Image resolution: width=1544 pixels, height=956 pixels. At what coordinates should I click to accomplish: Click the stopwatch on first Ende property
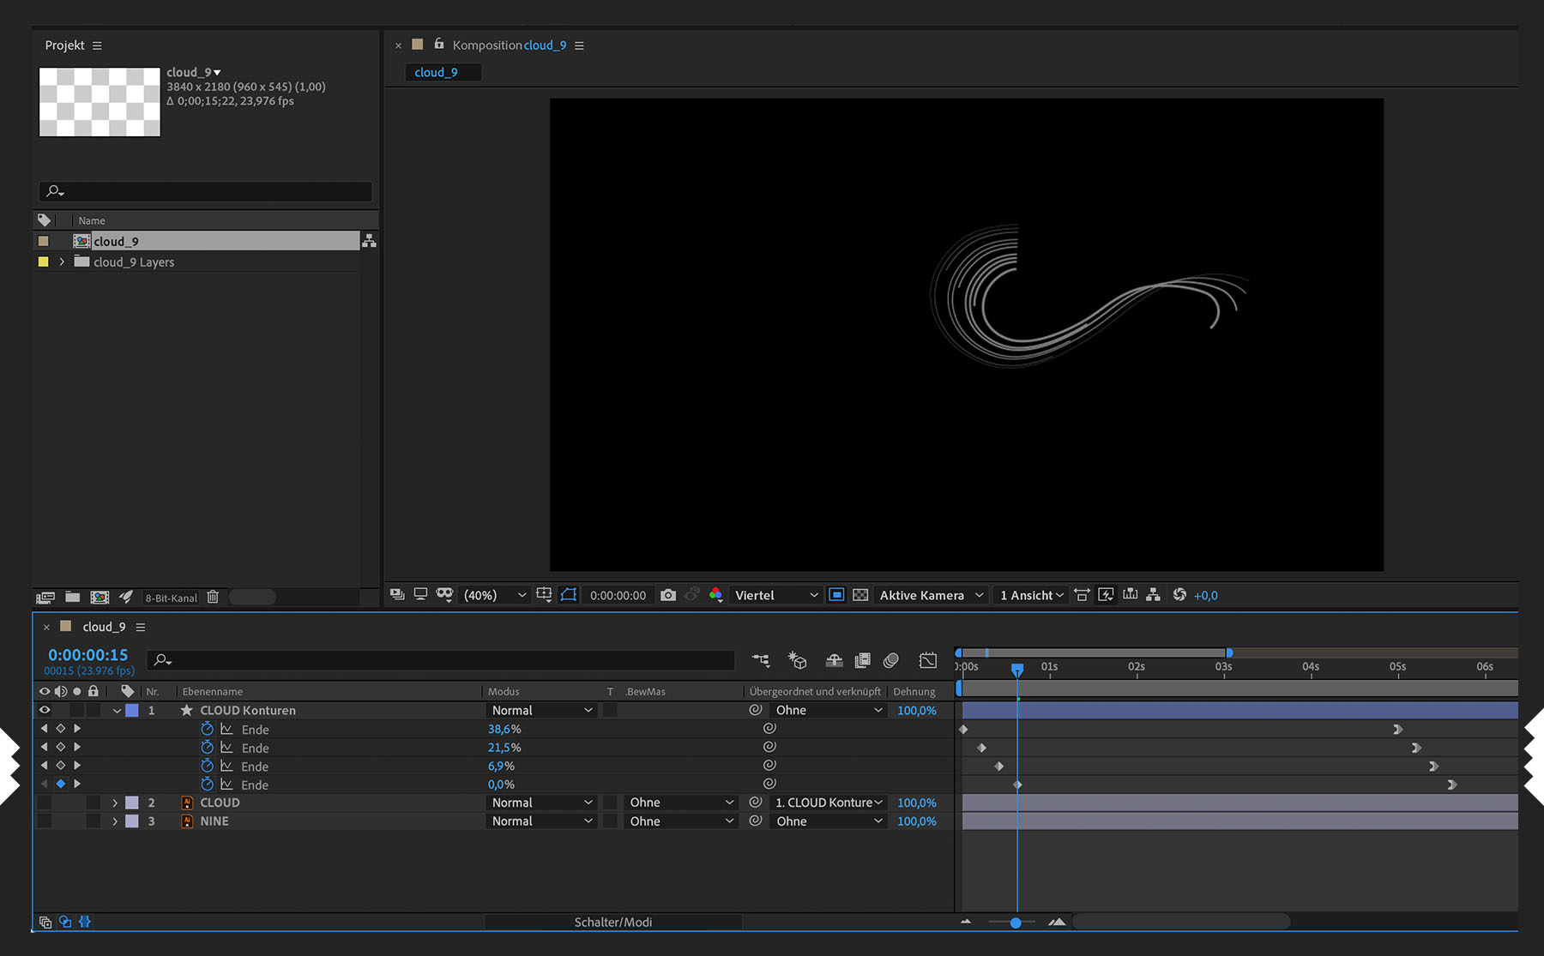pos(207,729)
